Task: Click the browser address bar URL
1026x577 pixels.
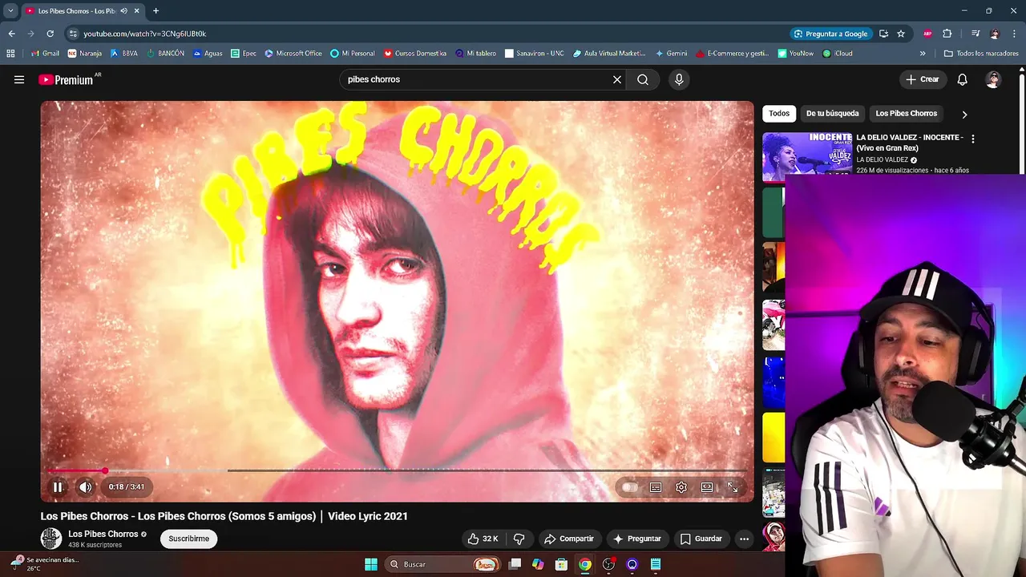Action: click(145, 34)
